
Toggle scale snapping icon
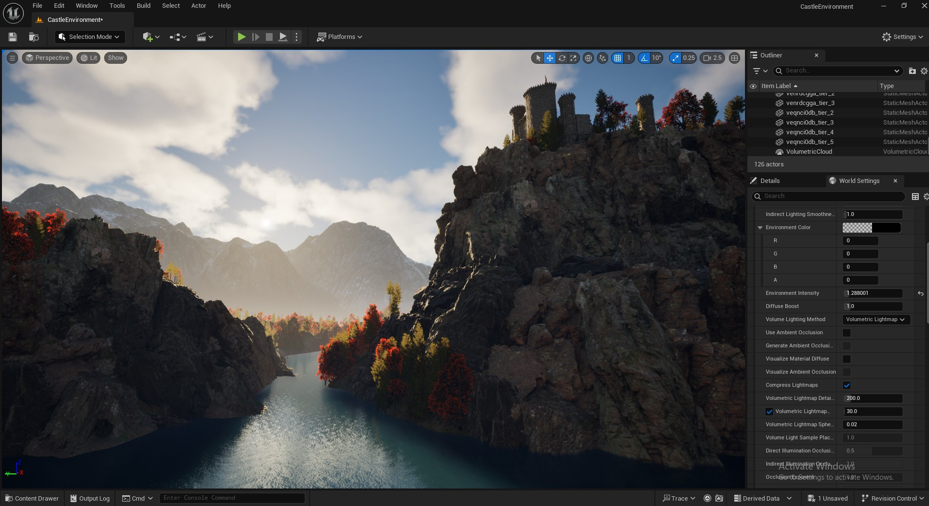pyautogui.click(x=675, y=58)
